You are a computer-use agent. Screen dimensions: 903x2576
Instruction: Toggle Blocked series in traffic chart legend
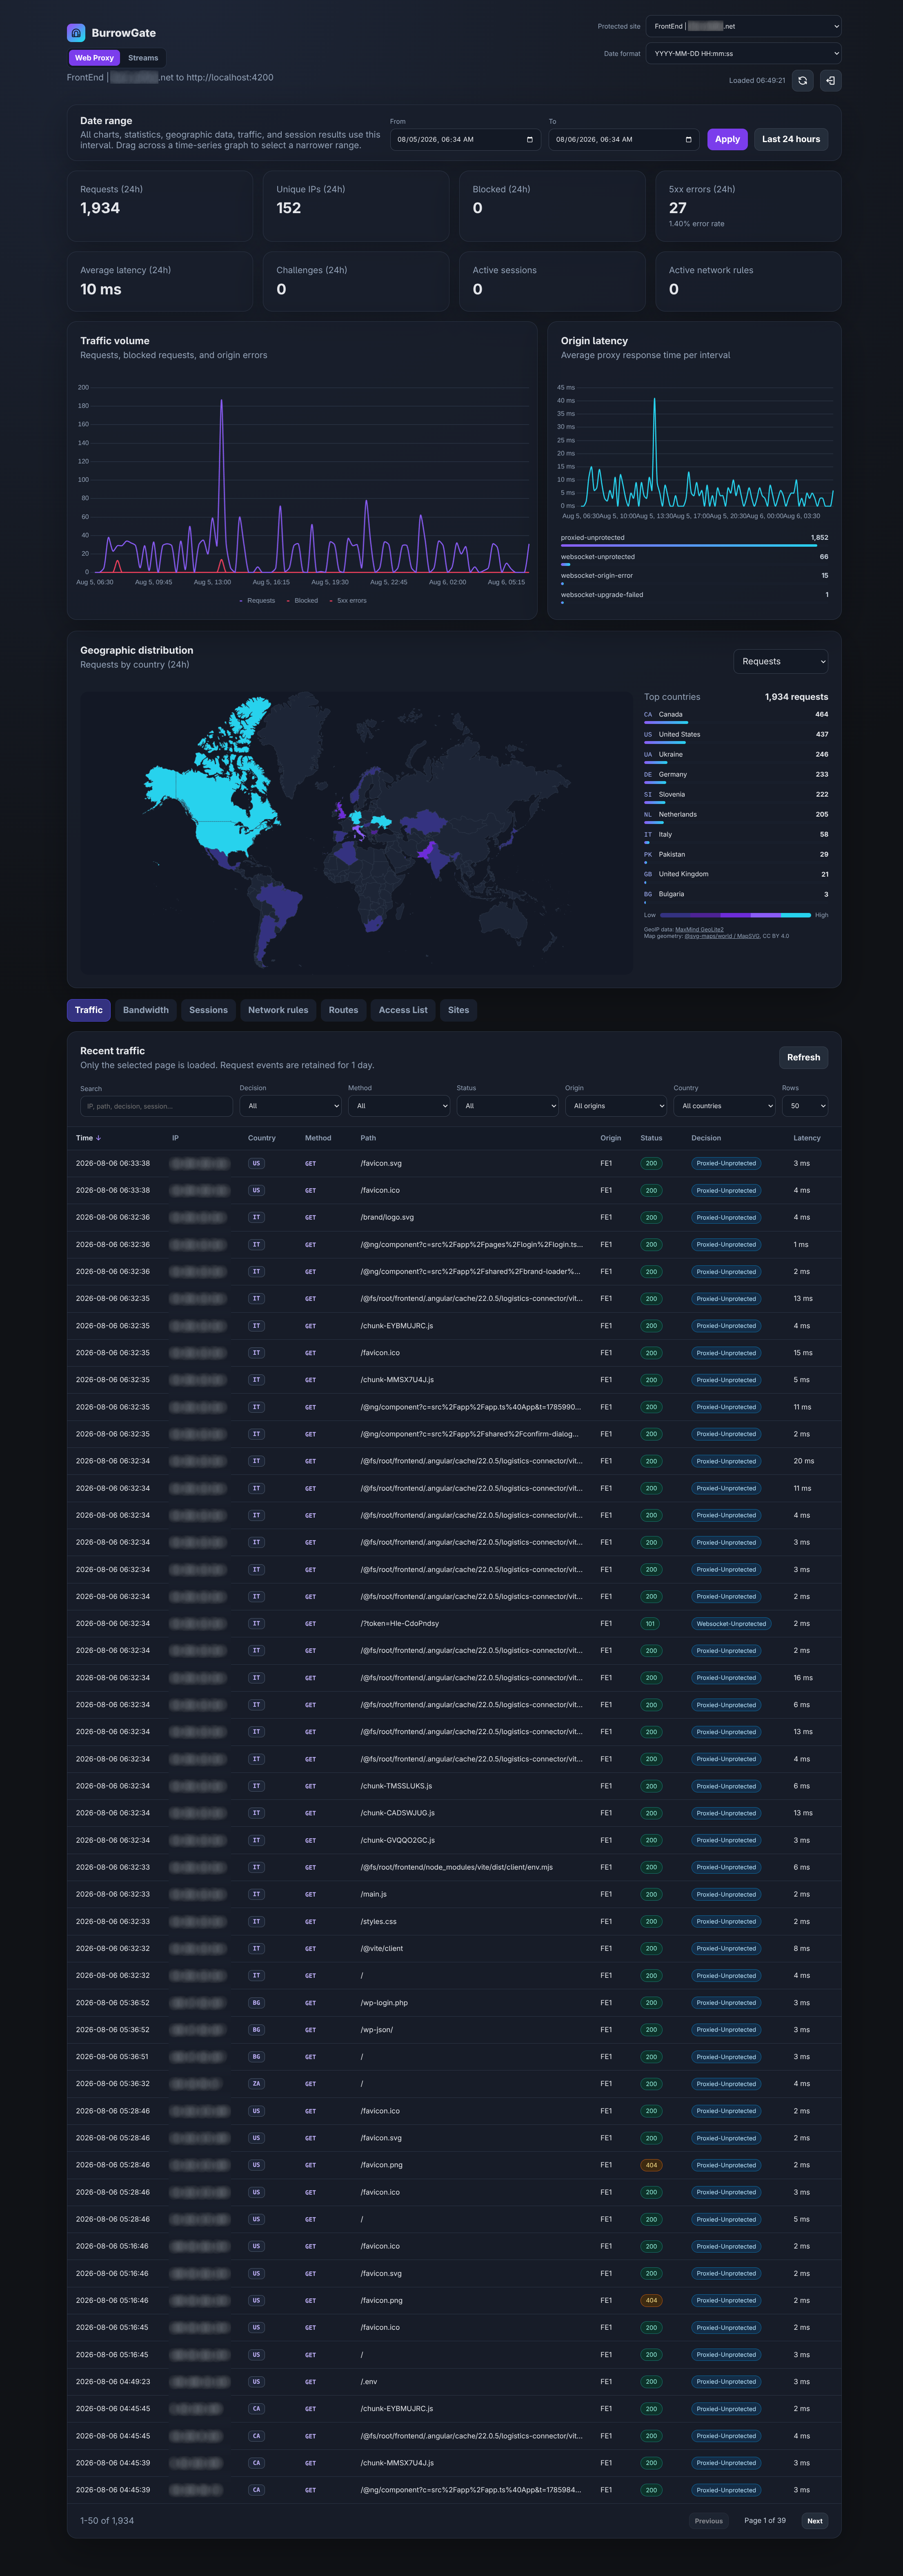click(302, 601)
